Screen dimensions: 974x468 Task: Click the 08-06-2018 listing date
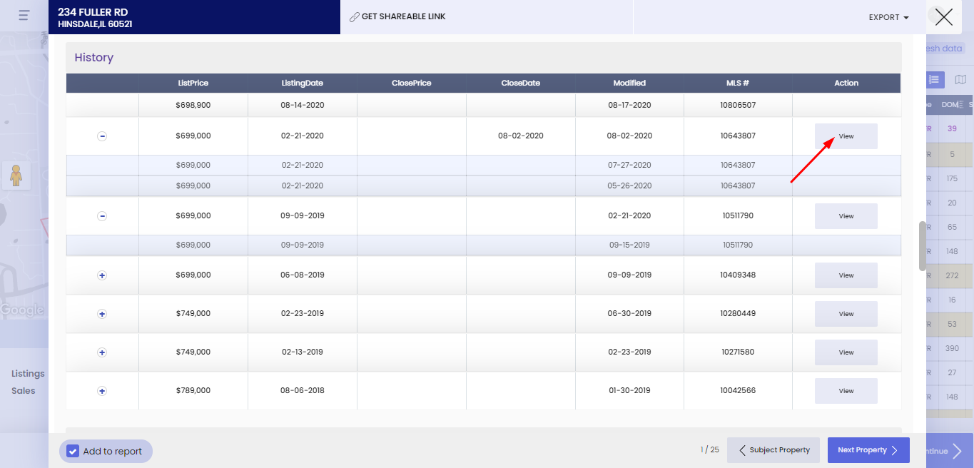pos(303,391)
